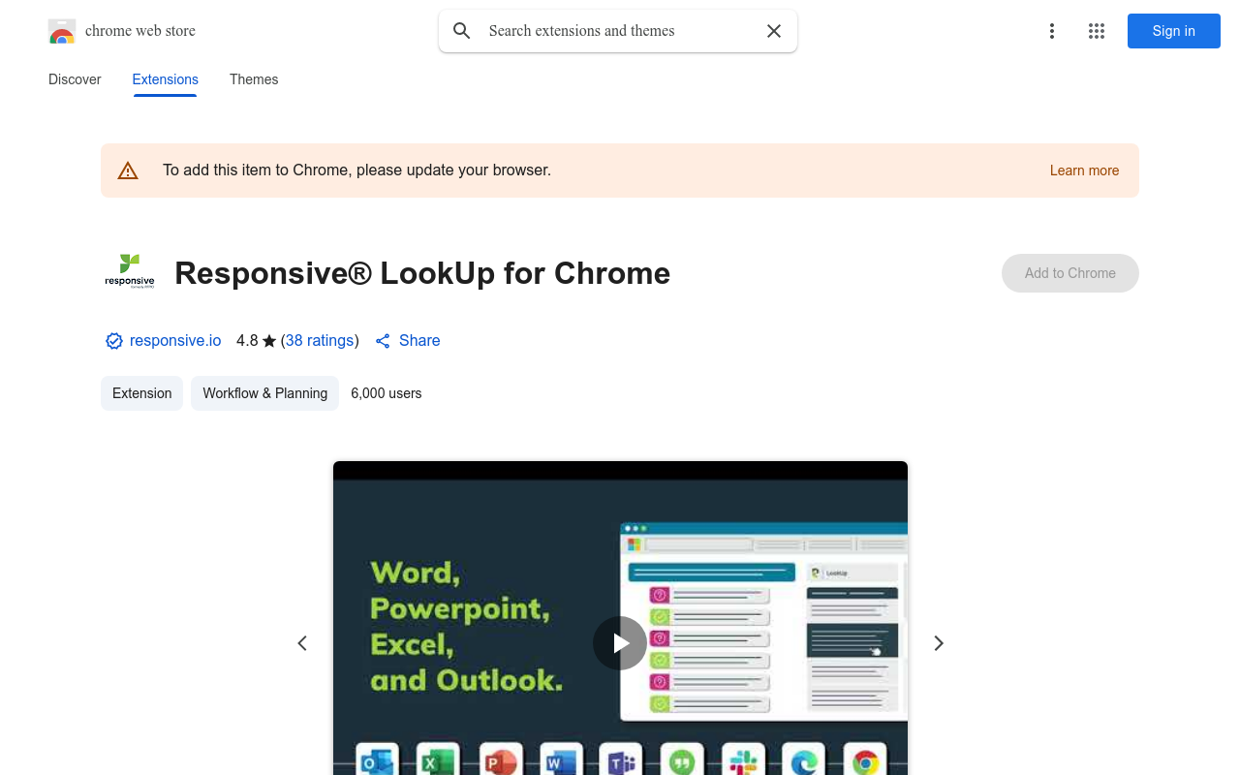Clear the search field with the X icon
The width and height of the screenshot is (1240, 775).
point(774,31)
